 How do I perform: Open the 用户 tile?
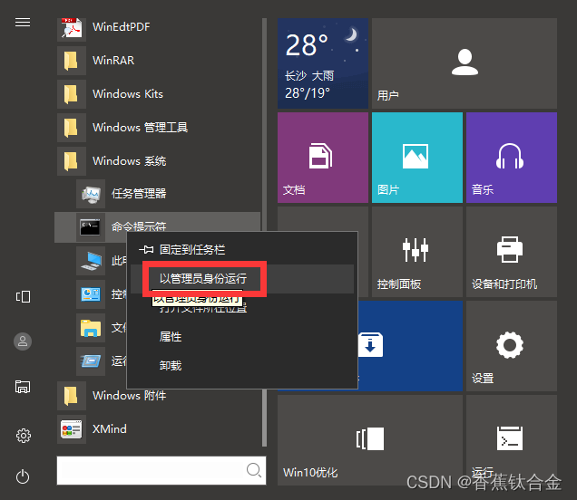465,63
